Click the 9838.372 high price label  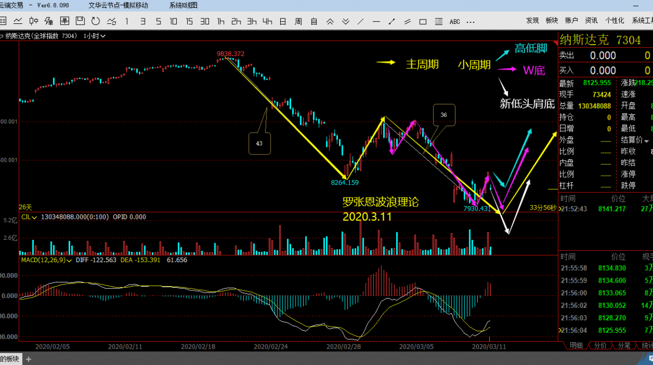click(231, 53)
